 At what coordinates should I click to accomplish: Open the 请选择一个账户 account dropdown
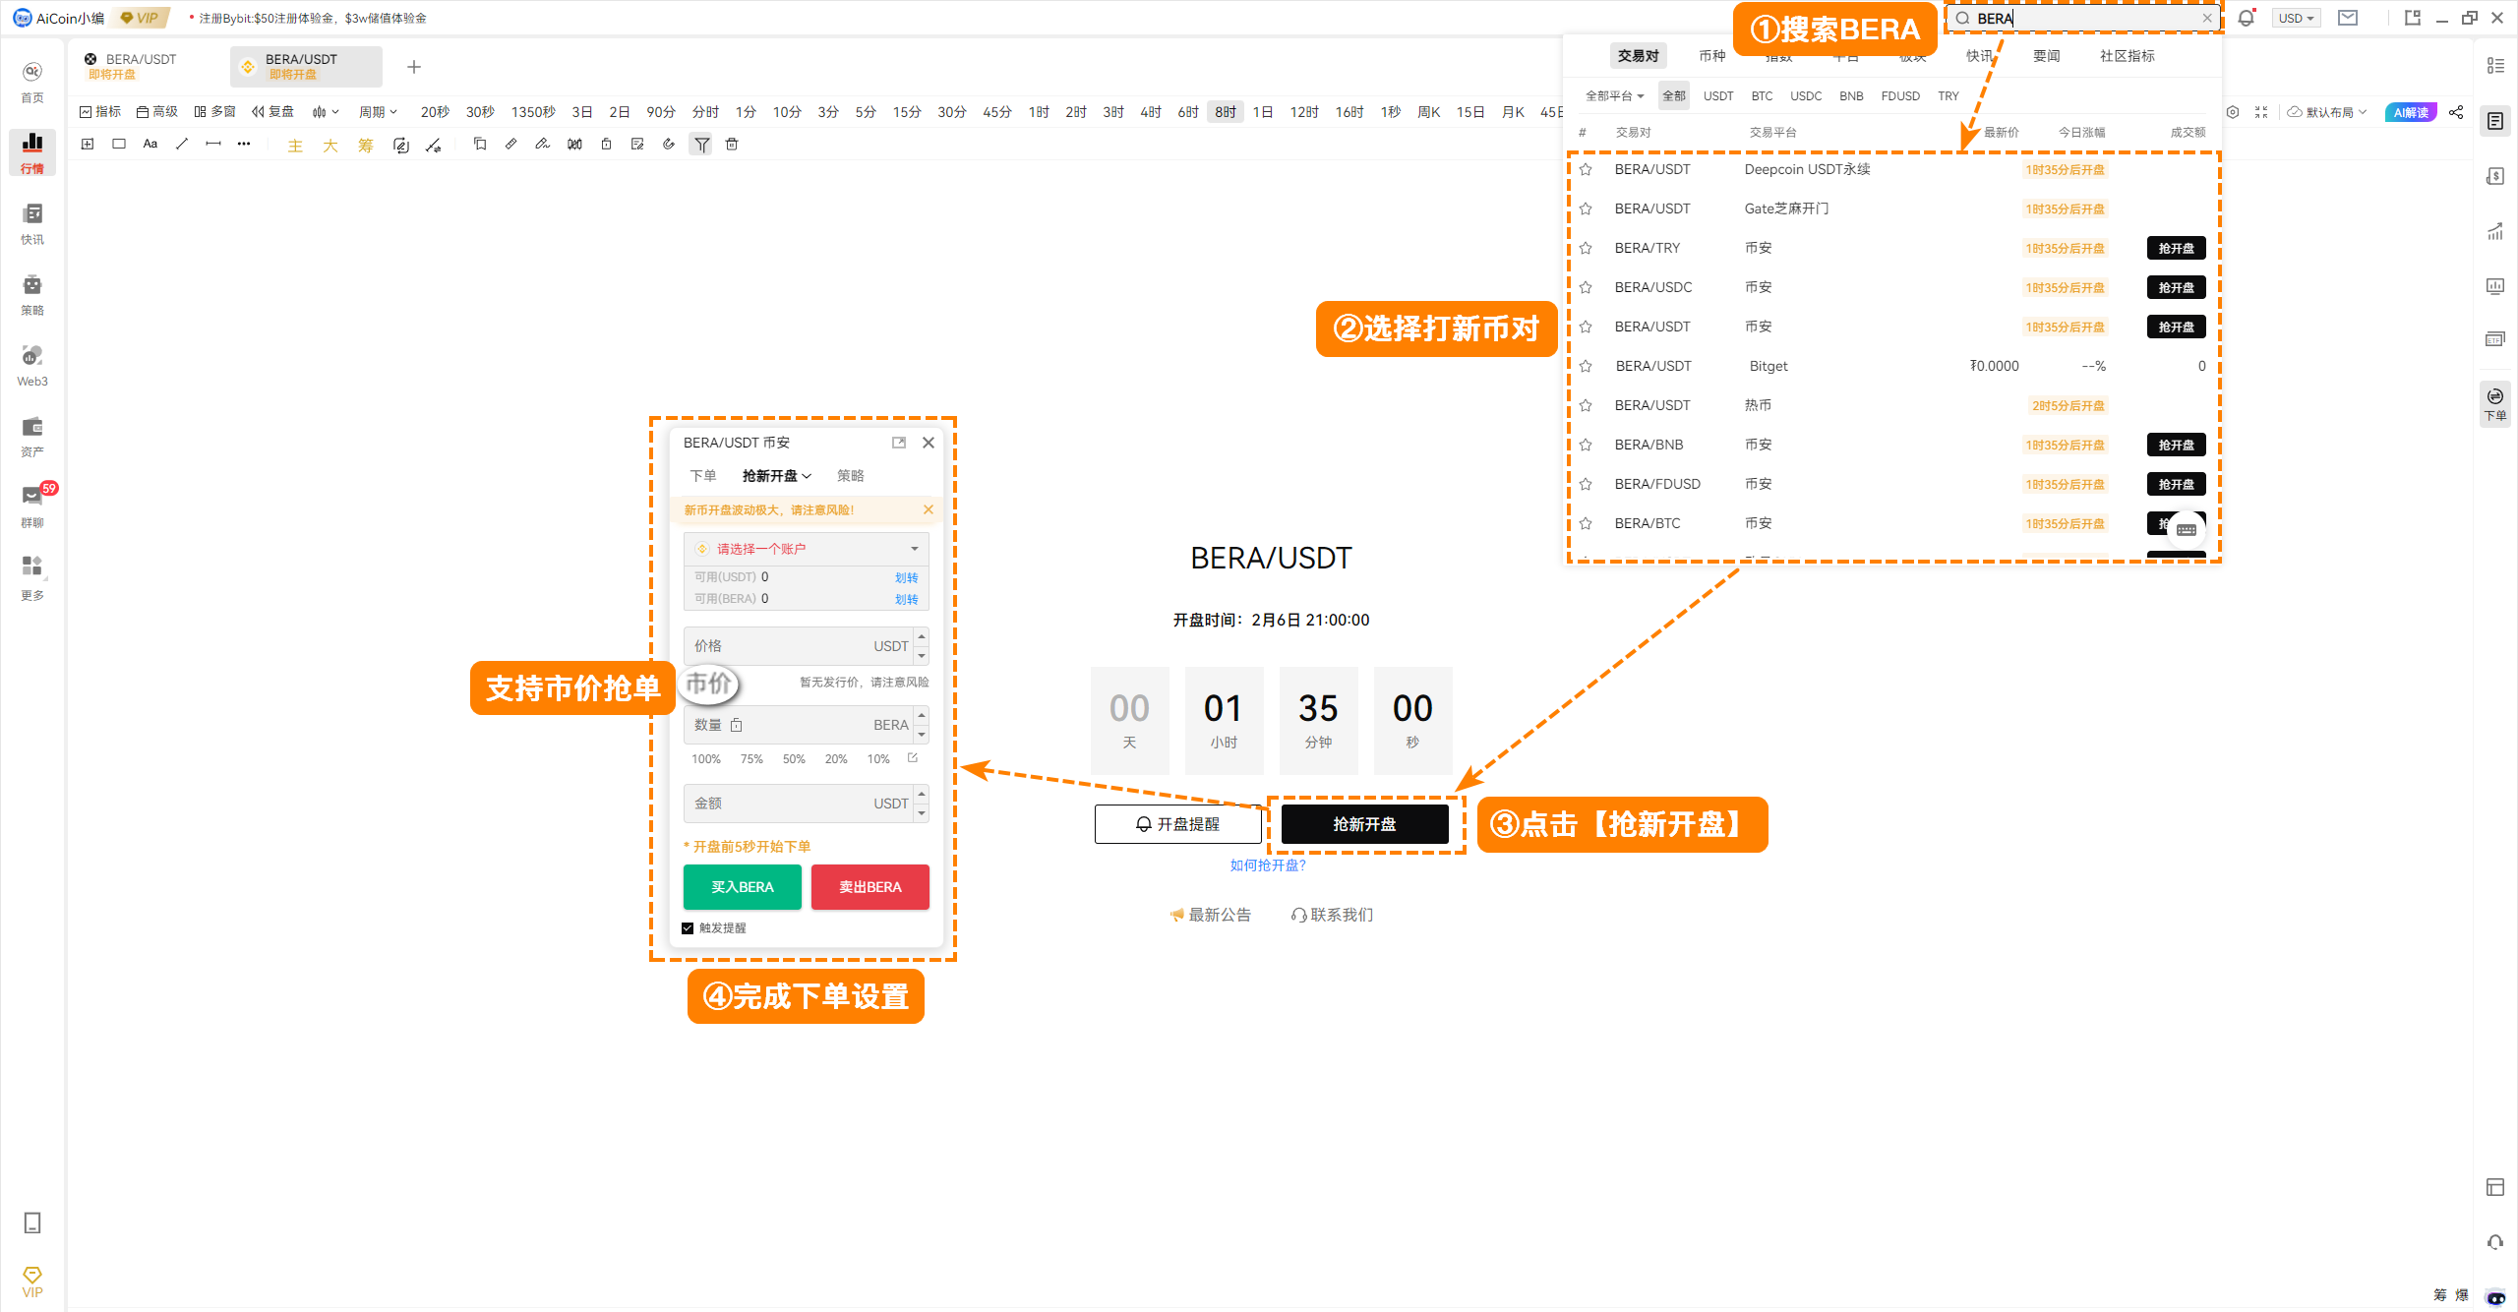(806, 549)
